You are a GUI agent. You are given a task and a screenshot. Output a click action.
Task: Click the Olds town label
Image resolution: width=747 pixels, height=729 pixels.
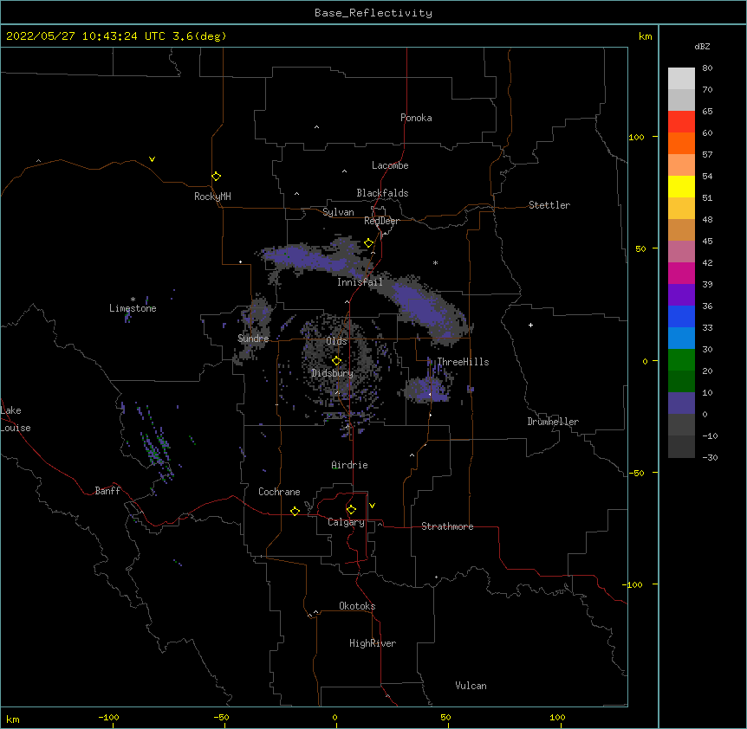click(336, 341)
